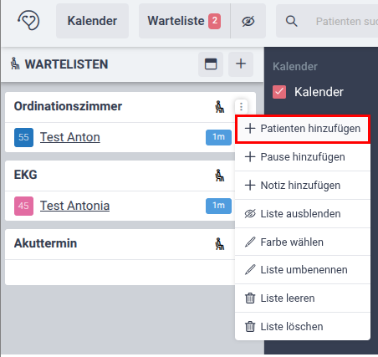This screenshot has height=357, width=378.
Task: Choose Pause hinzufügen menu entry
Action: pyautogui.click(x=303, y=157)
